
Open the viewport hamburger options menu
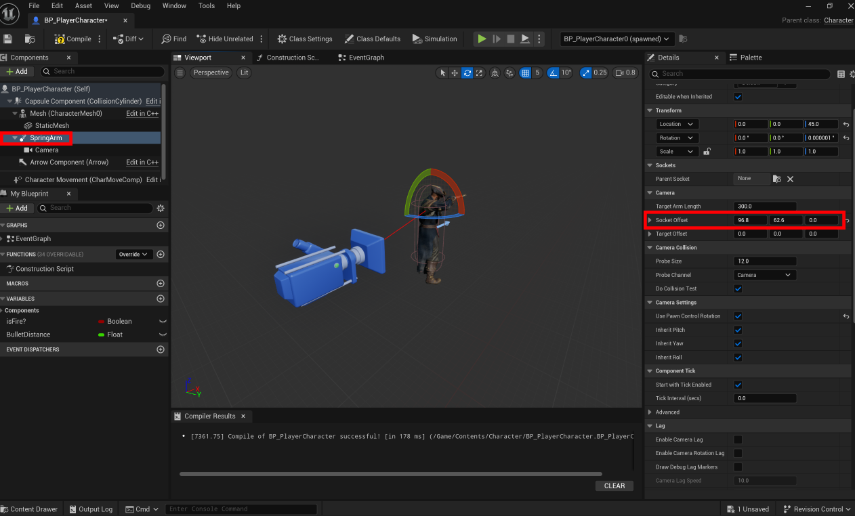click(180, 72)
